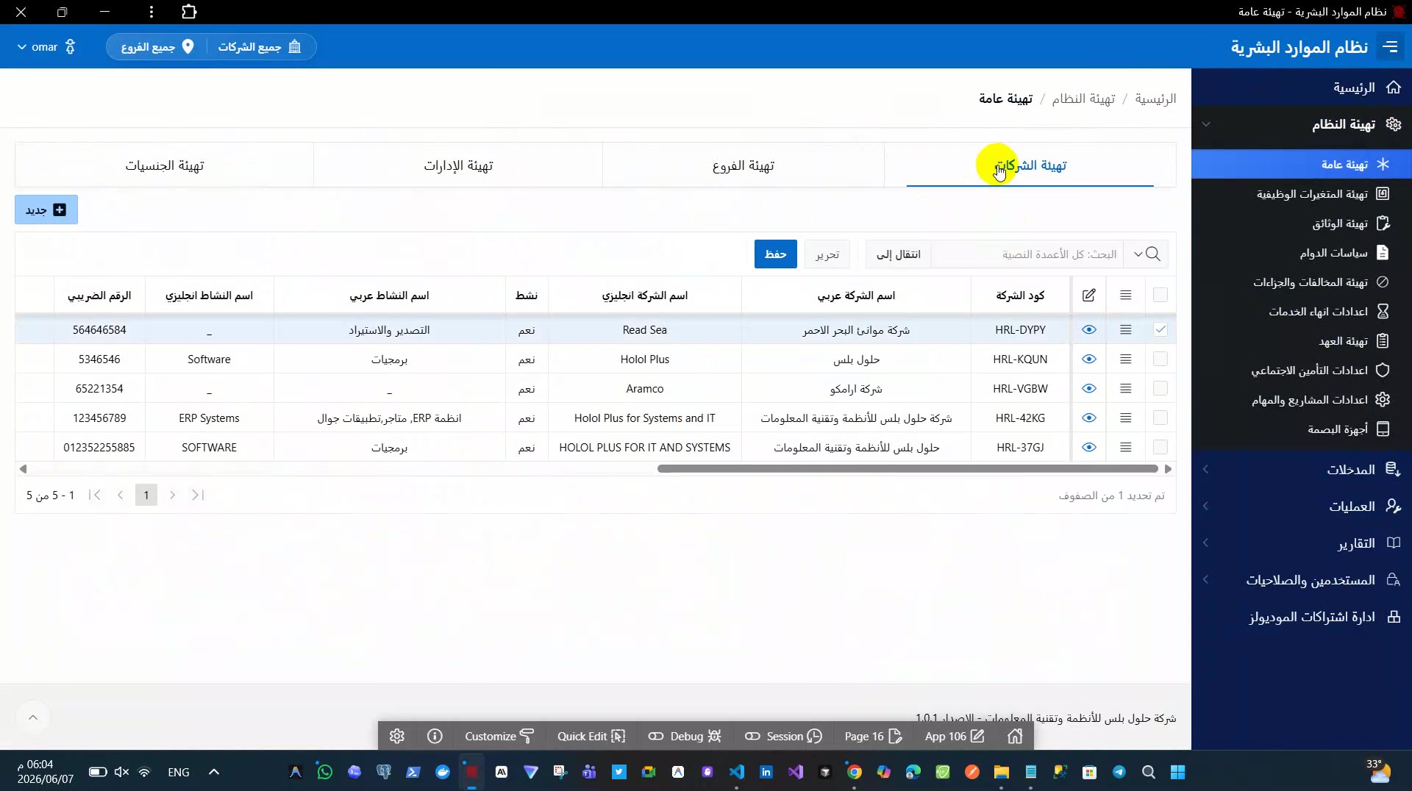Click the developer toolbar Home icon

coord(1015,736)
